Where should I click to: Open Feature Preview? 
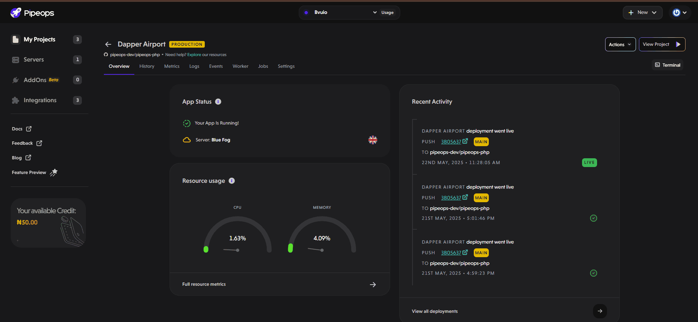tap(34, 172)
